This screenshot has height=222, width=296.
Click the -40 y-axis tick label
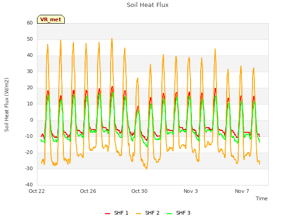(x=29, y=185)
